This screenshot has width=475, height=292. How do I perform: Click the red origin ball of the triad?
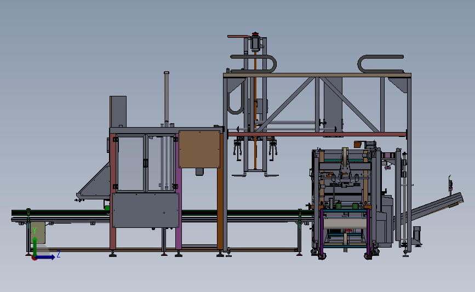click(x=34, y=258)
